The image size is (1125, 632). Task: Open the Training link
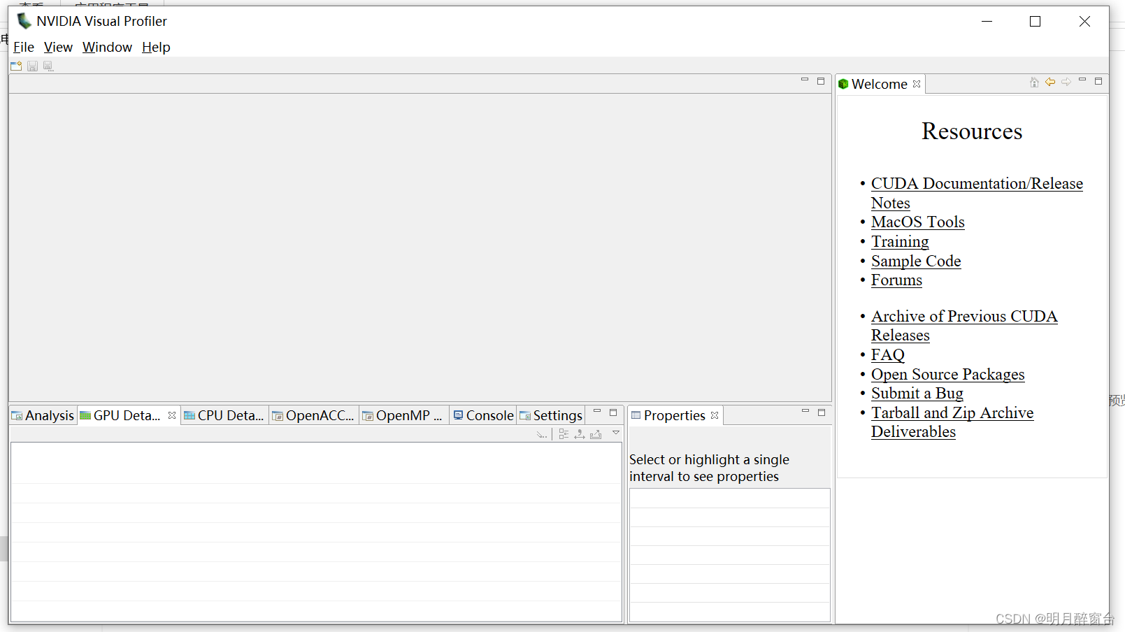tap(900, 241)
